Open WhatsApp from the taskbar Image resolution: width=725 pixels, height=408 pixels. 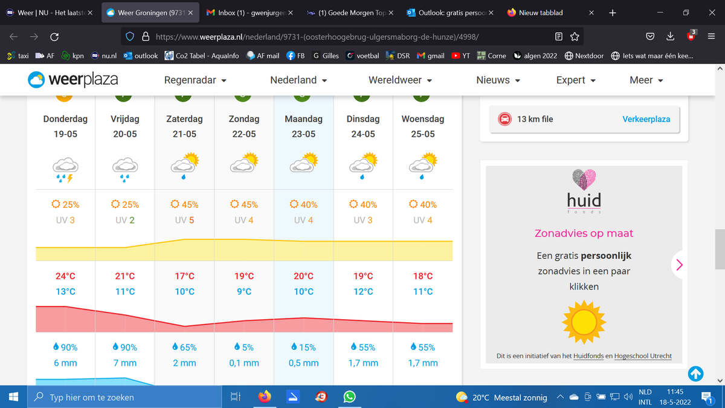(x=349, y=397)
